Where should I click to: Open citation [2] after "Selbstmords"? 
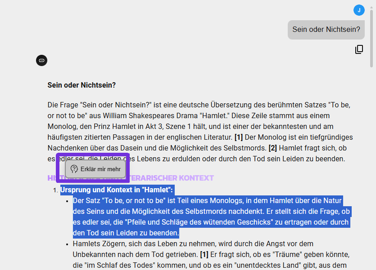click(272, 148)
